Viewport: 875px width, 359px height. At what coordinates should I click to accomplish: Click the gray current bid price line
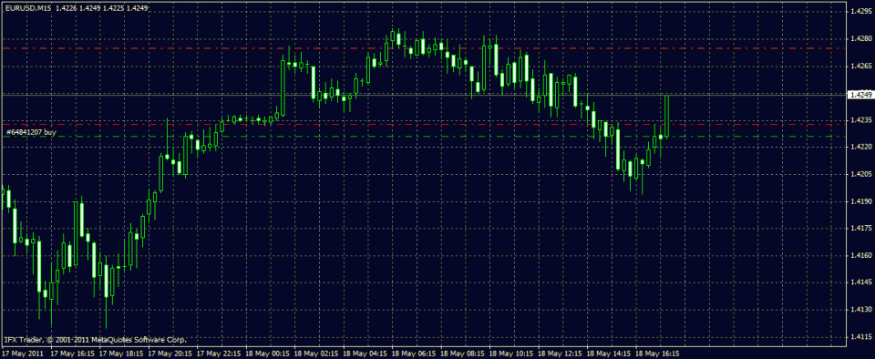424,96
